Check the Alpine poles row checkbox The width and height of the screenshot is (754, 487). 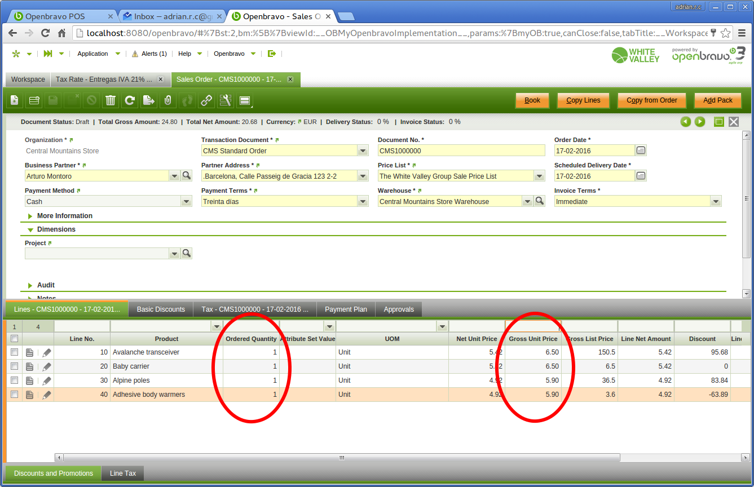15,380
